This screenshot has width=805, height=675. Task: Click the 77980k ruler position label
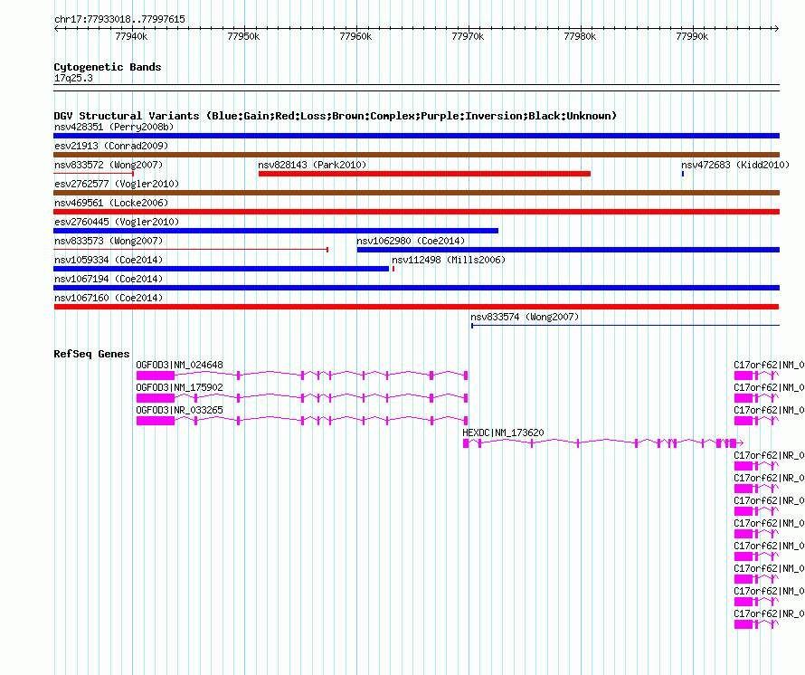click(580, 36)
